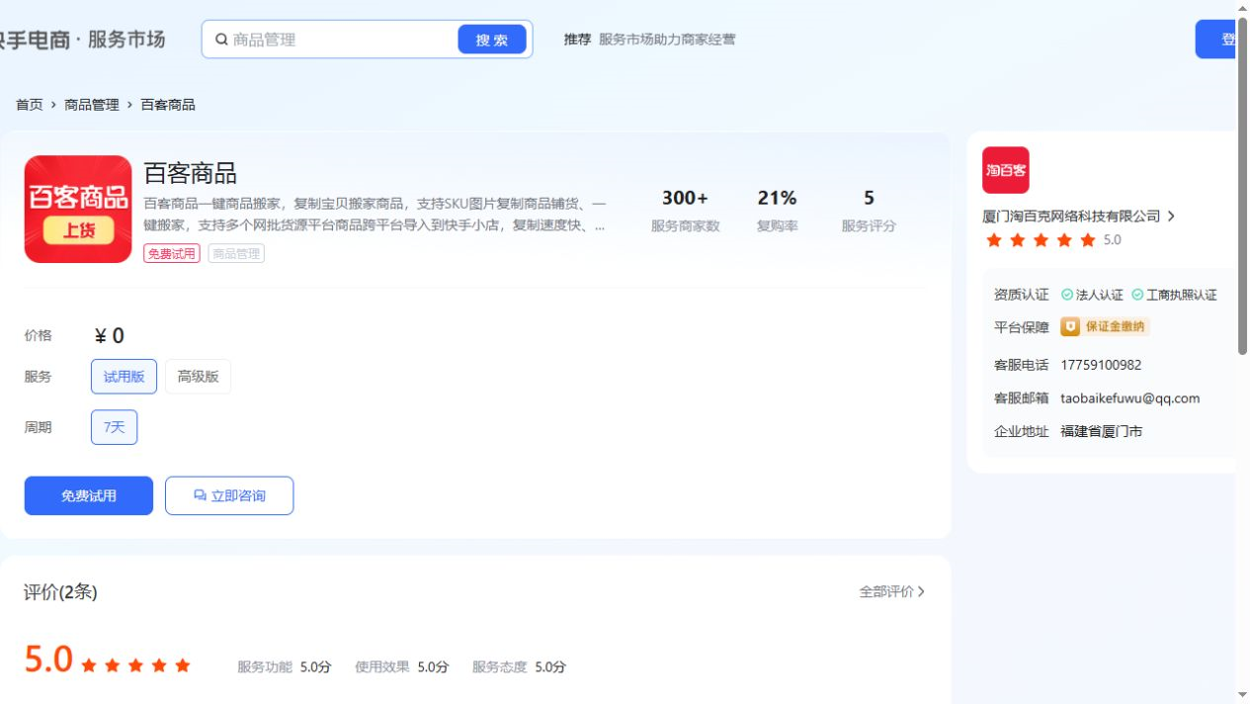Click the 快手电商·服务市场 site title
This screenshot has width=1250, height=704.
[x=82, y=40]
